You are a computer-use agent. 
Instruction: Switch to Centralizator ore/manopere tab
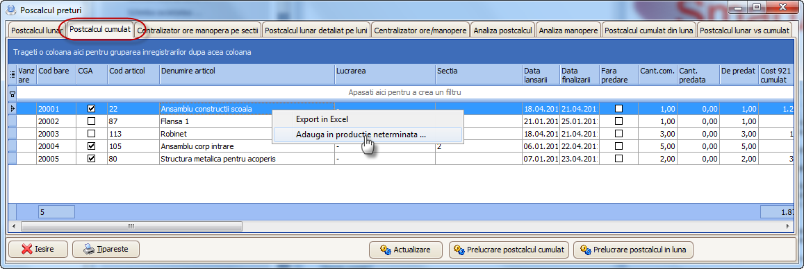click(x=420, y=31)
